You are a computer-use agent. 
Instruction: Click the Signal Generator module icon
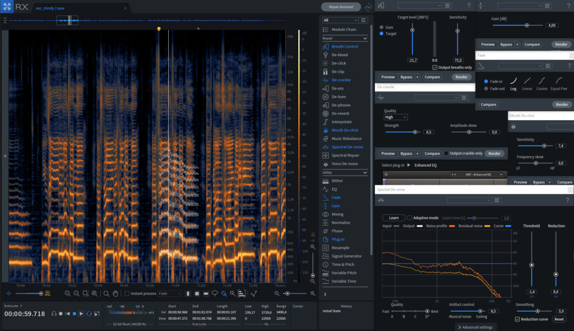pyautogui.click(x=326, y=256)
